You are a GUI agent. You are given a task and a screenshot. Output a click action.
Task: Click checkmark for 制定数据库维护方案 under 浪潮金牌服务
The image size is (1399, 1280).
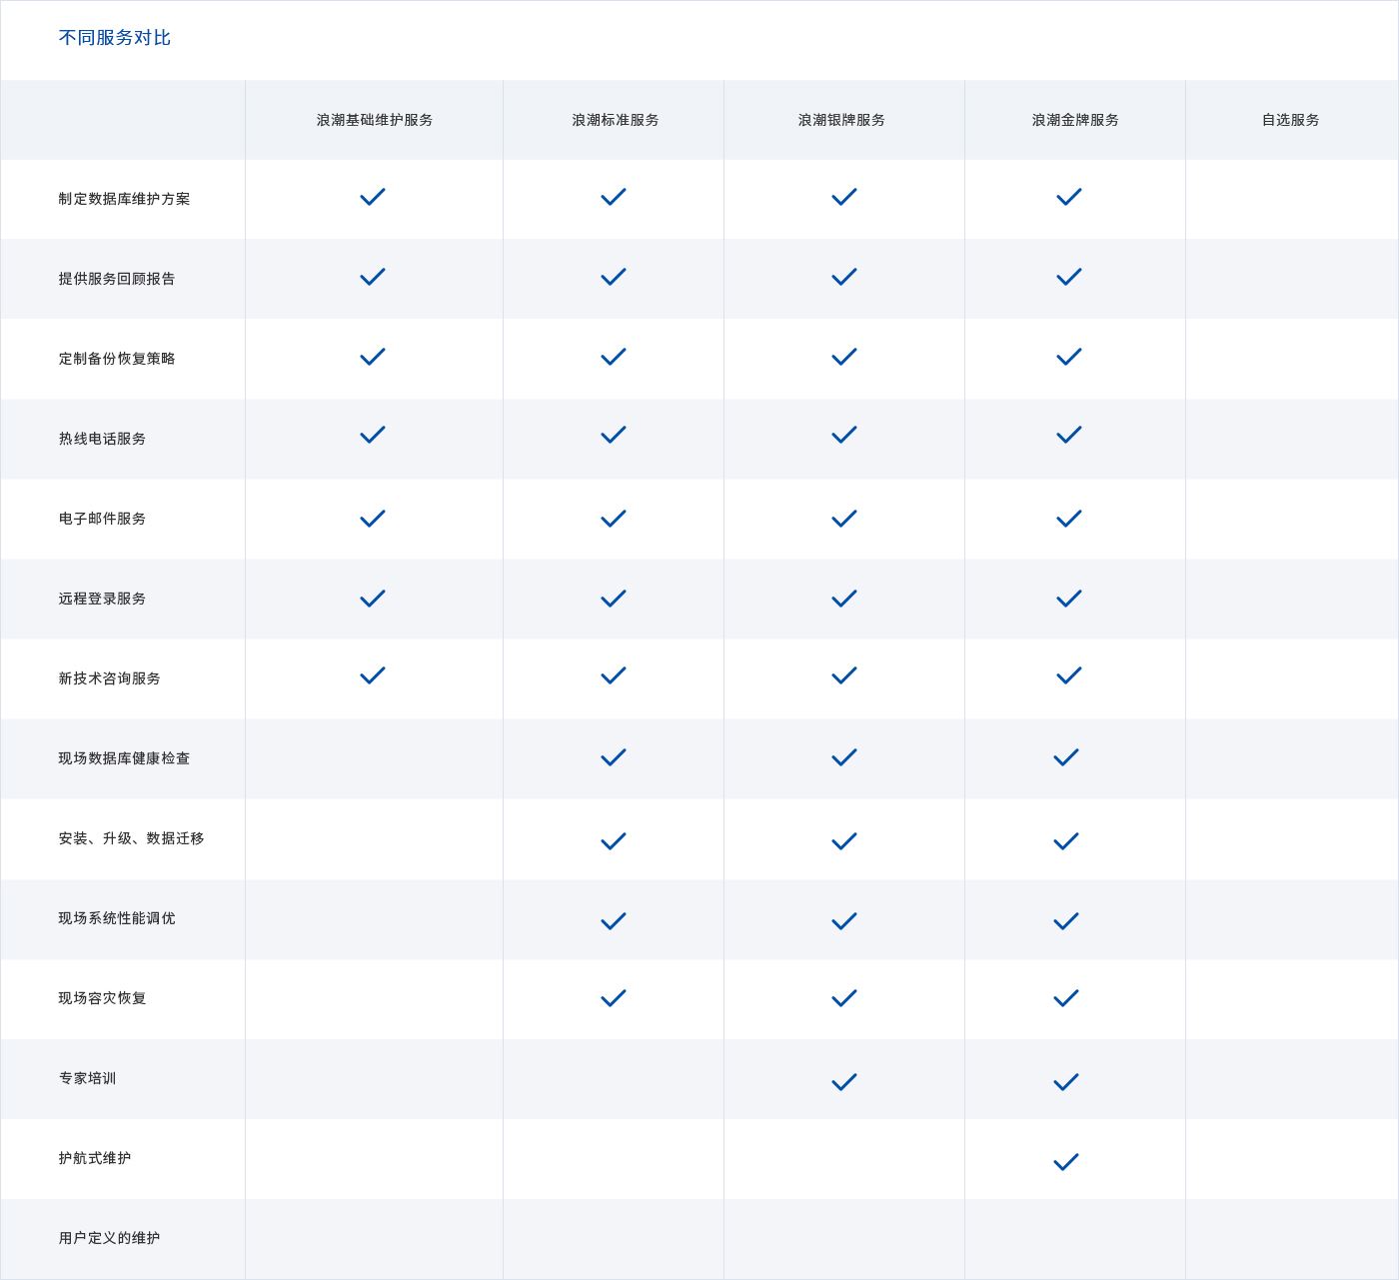(x=1069, y=197)
